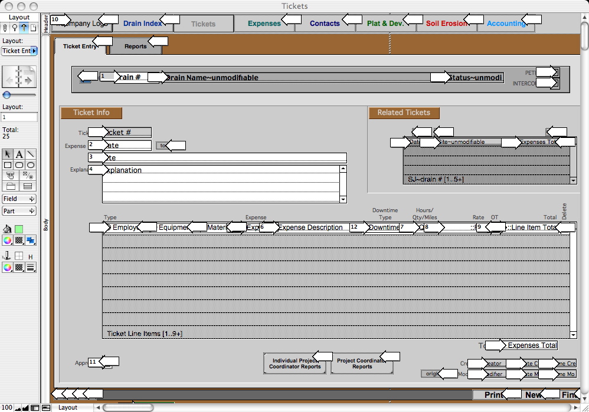
Task: Open the Field tool dropdown
Action: click(x=19, y=199)
